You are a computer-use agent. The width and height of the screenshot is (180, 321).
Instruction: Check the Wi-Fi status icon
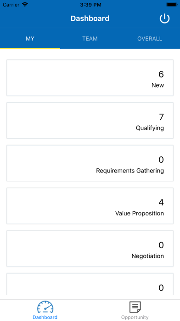25,5
